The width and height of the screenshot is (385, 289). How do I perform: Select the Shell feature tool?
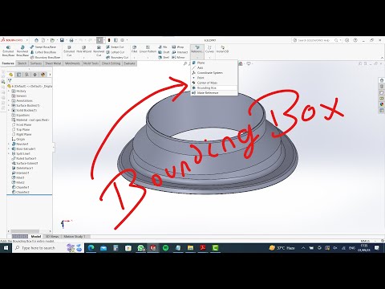tap(164, 57)
